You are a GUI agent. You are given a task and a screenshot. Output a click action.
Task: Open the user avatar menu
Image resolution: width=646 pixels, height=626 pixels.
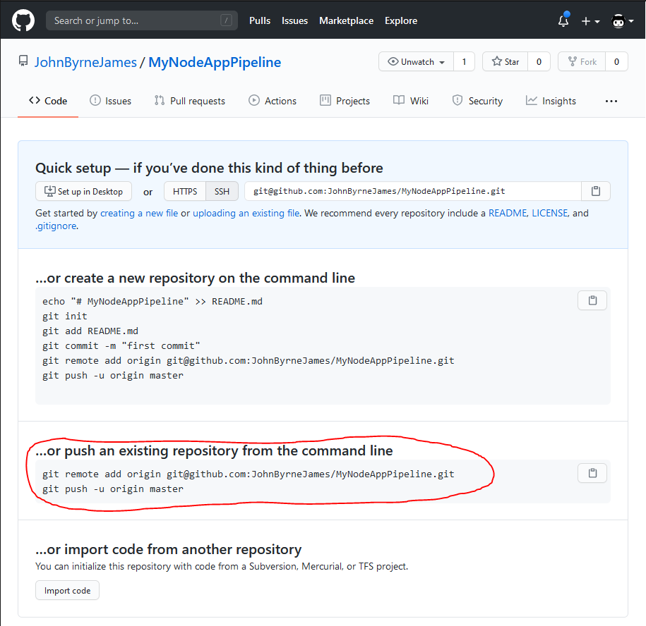[x=622, y=21]
